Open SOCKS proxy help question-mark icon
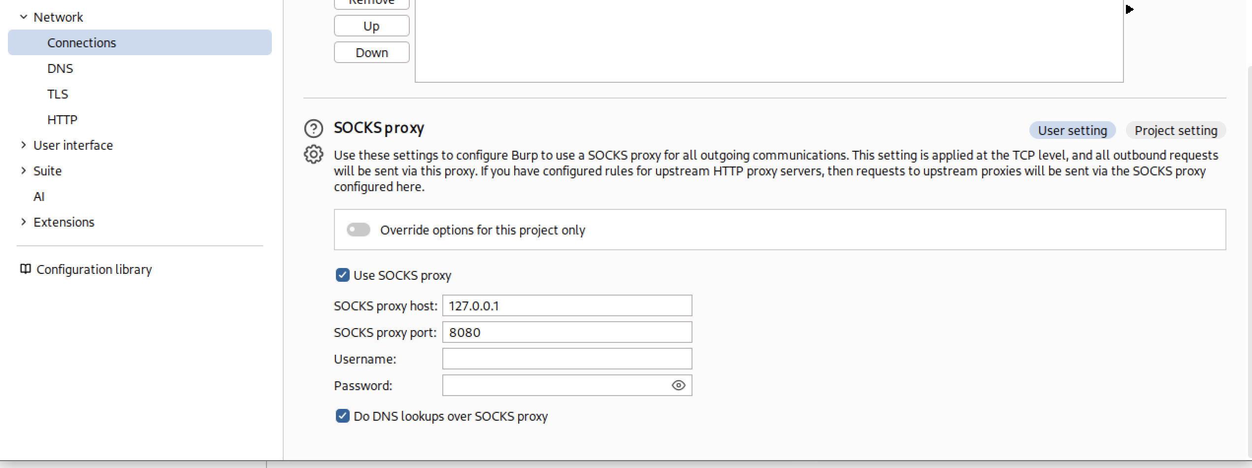 pos(313,129)
